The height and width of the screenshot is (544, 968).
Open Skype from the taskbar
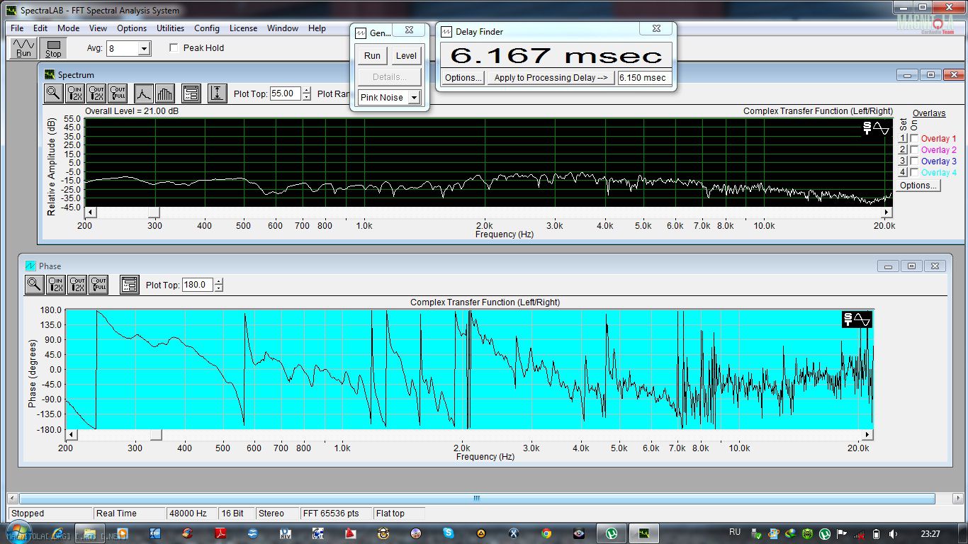[x=449, y=533]
